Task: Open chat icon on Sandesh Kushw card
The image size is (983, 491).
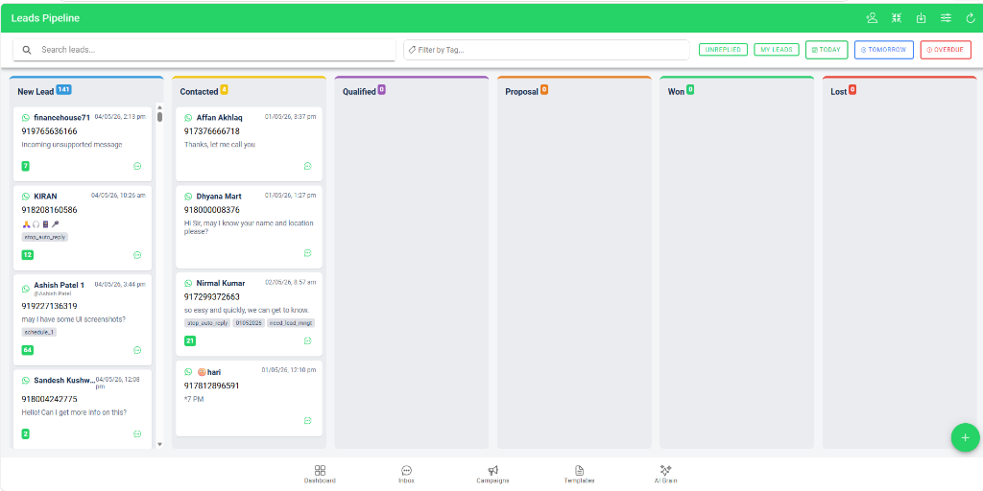Action: pos(137,434)
